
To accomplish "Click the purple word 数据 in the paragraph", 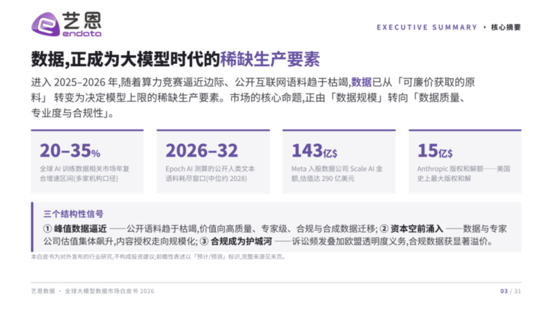I will point(361,82).
